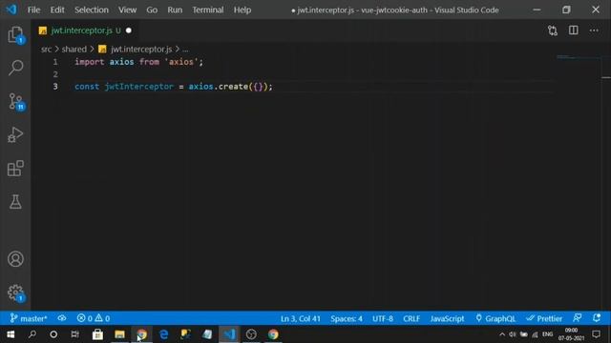
Task: Click Ln 3, Col 41 cursor position
Action: [x=301, y=318]
